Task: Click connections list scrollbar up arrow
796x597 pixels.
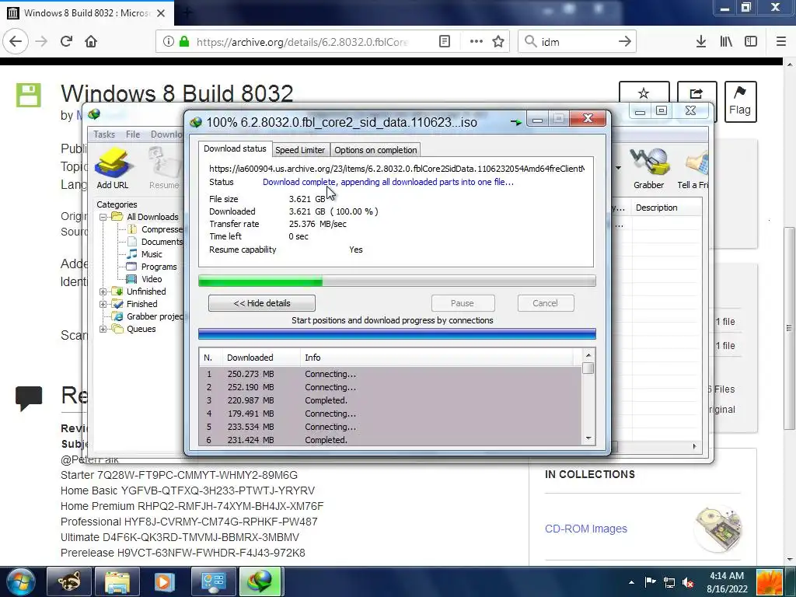Action: [588, 355]
